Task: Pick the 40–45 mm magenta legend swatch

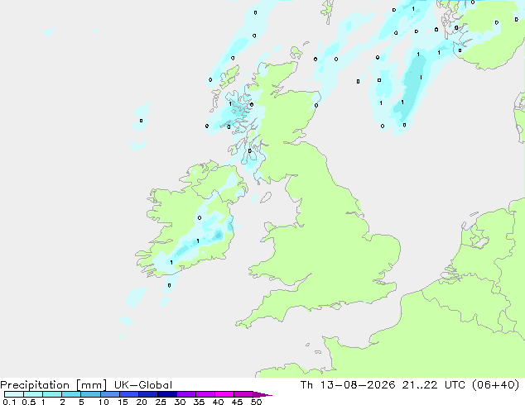Action: click(224, 394)
